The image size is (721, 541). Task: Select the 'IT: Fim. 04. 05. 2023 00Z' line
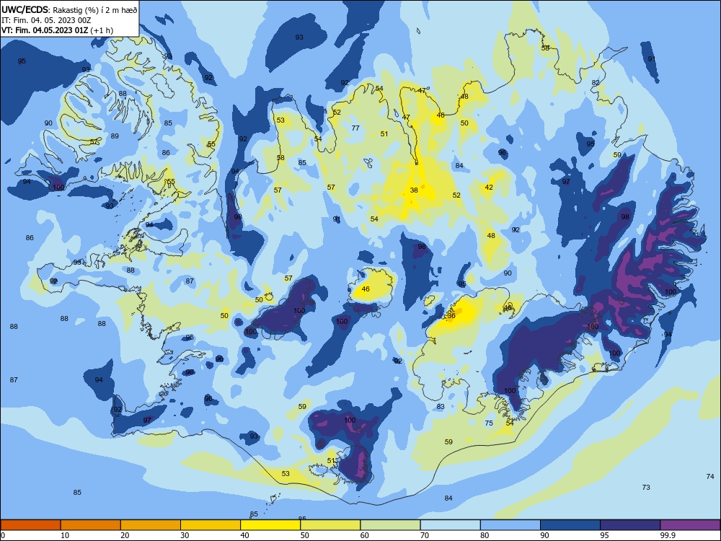click(x=46, y=20)
